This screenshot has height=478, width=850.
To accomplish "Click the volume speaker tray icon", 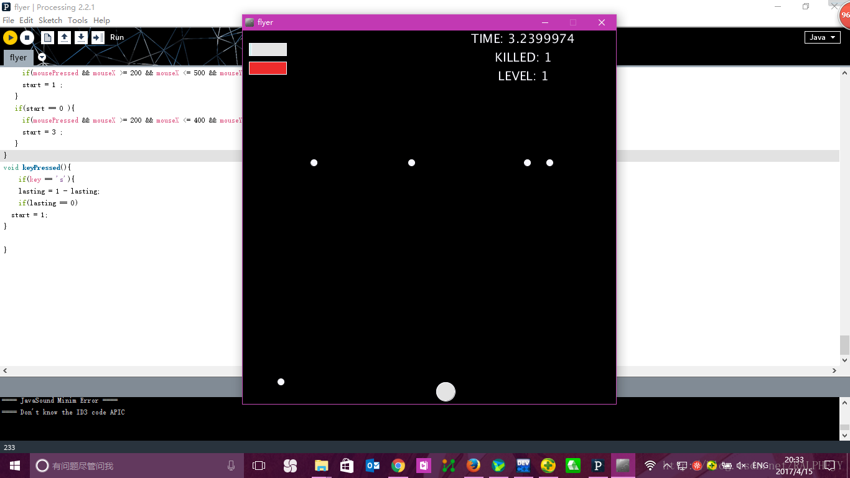I will click(741, 466).
